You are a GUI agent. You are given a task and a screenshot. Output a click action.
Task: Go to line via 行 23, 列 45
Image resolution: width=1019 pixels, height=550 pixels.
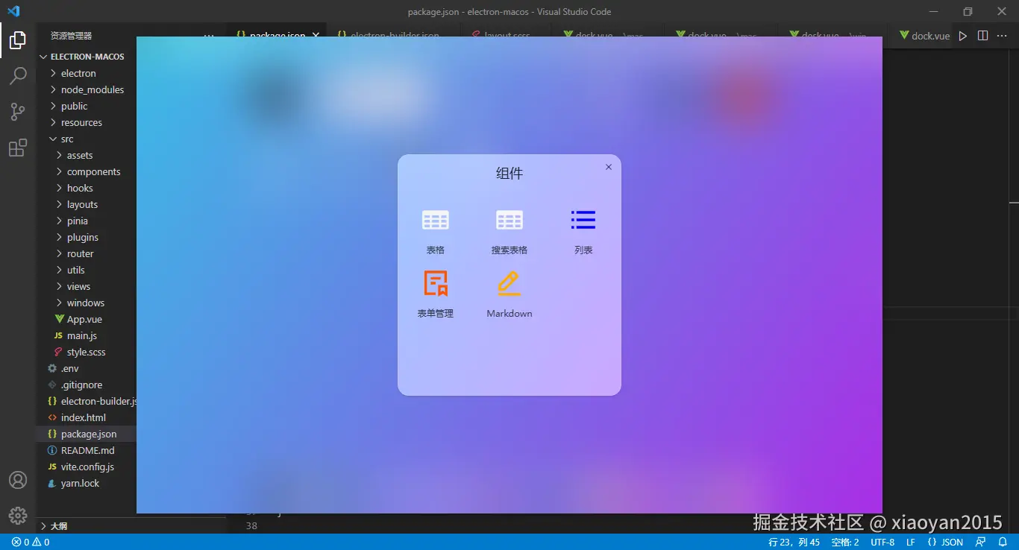[x=794, y=542]
